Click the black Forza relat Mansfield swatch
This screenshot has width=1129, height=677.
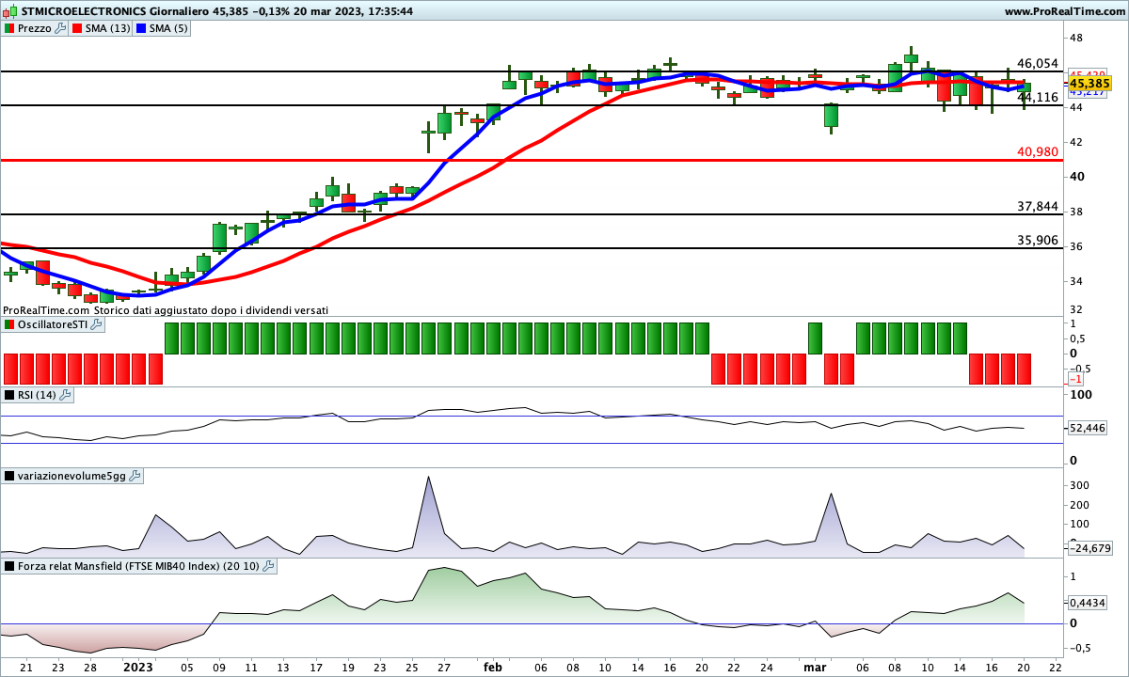(x=9, y=566)
